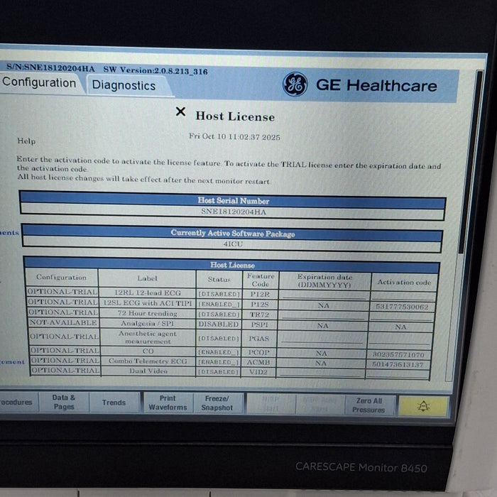Click the date and time stamp text

point(234,136)
